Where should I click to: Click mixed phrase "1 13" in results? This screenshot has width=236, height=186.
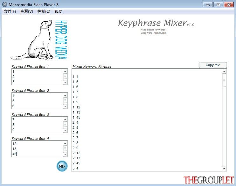[x=76, y=112]
